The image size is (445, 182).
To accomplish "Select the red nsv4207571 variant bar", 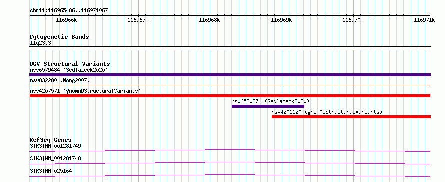I will tap(230, 96).
